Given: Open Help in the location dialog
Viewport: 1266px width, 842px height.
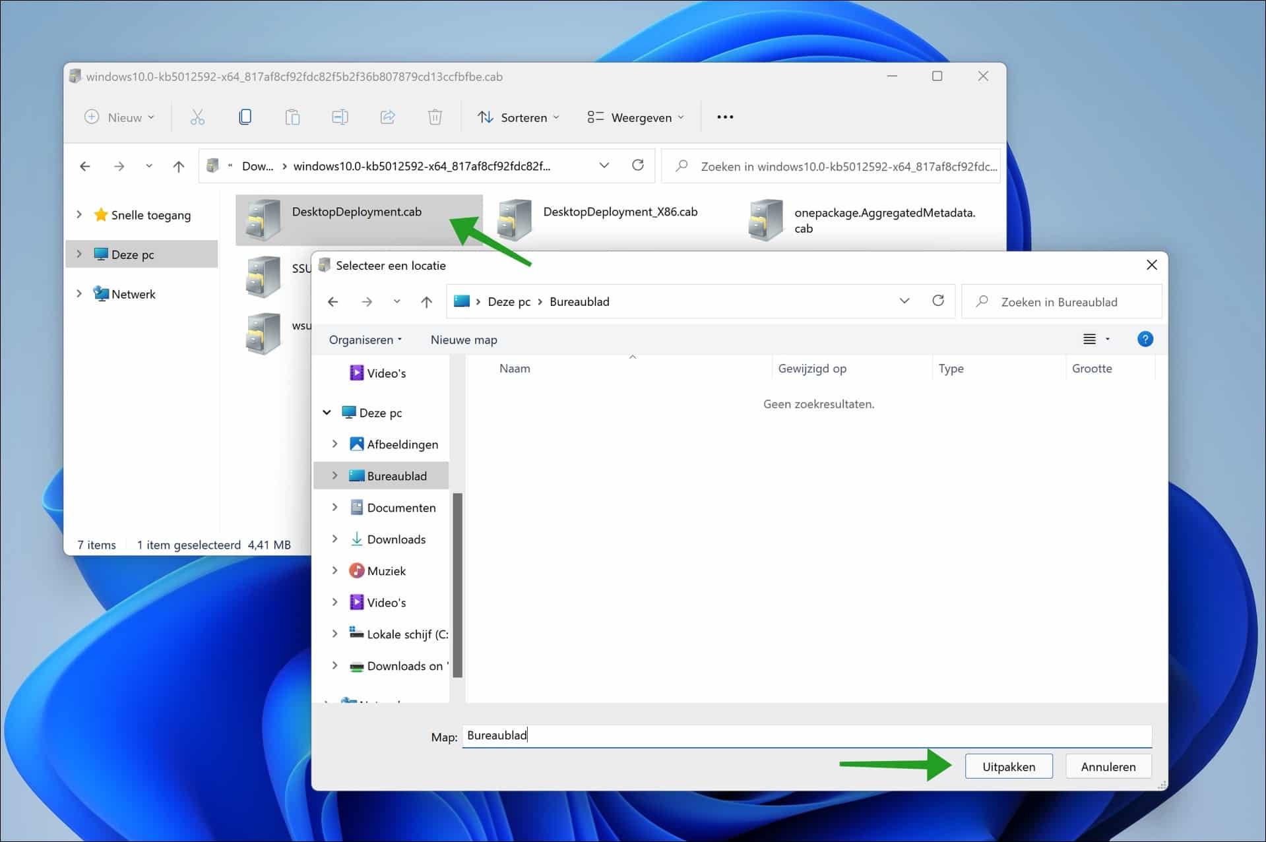Looking at the screenshot, I should pos(1146,339).
